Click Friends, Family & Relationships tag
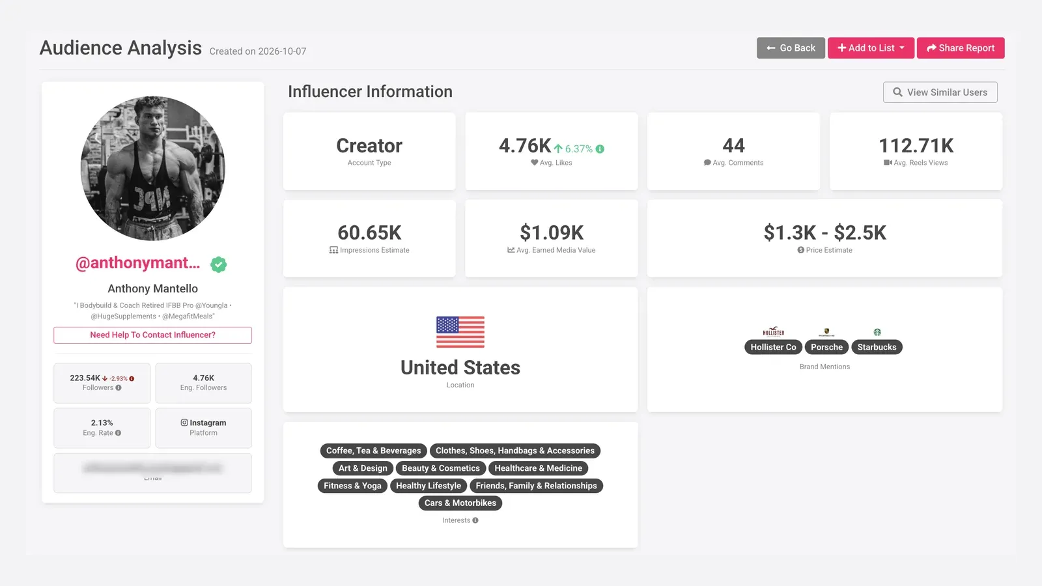The height and width of the screenshot is (586, 1042). 536,486
